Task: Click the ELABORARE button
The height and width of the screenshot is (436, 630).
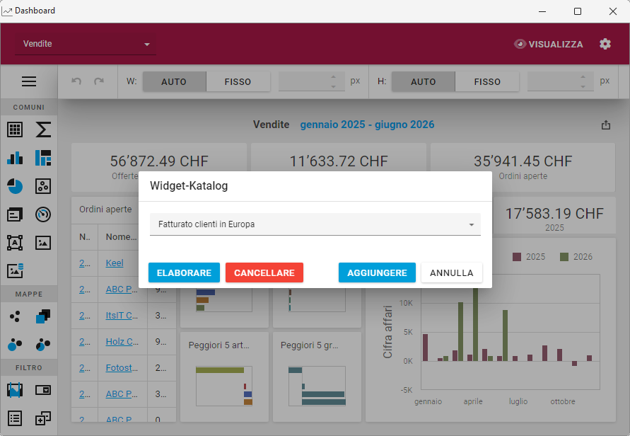Action: pyautogui.click(x=184, y=272)
